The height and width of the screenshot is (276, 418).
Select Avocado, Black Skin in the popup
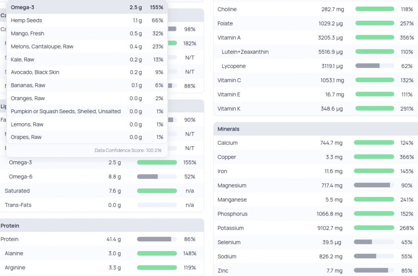click(35, 72)
